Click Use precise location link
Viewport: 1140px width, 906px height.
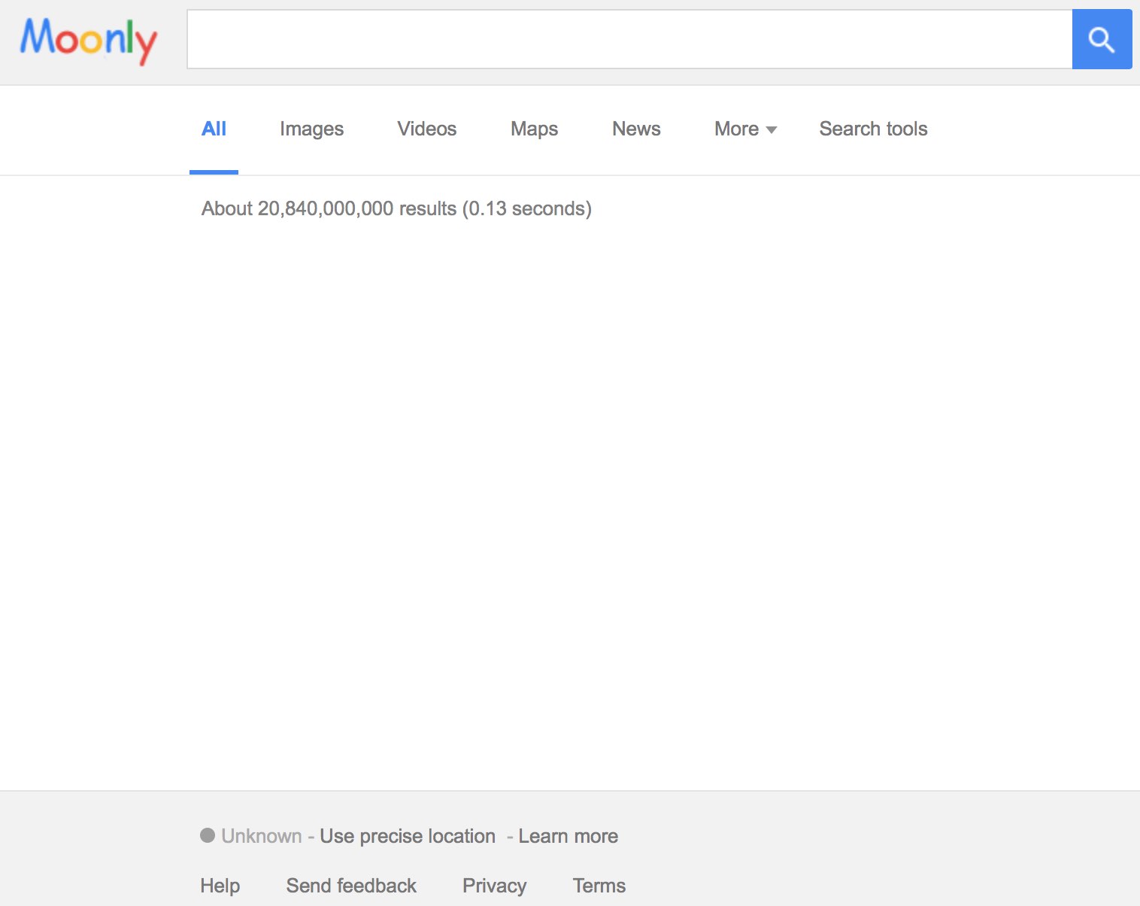[x=408, y=836]
